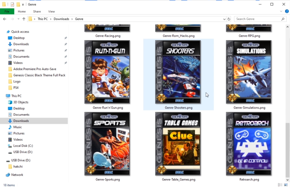
Task: Select the Genre-Sports.png thumbnail
Action: [107, 144]
